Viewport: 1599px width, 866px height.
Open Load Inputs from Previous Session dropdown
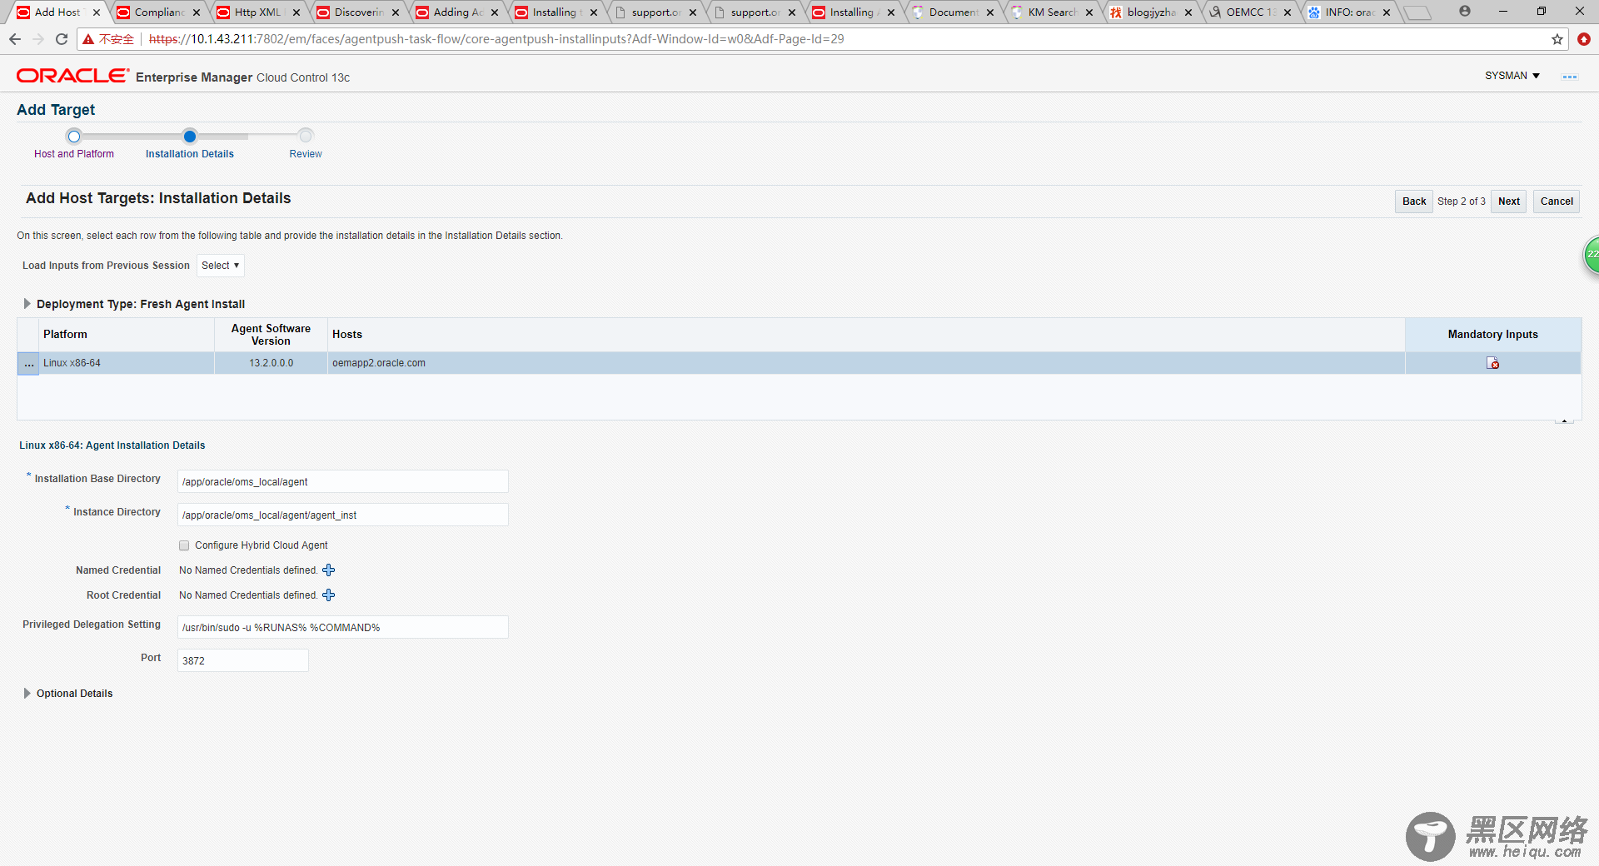coord(221,266)
